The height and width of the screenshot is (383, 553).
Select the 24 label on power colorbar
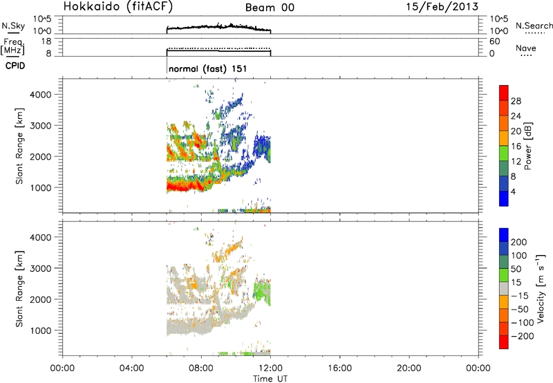[x=516, y=116]
